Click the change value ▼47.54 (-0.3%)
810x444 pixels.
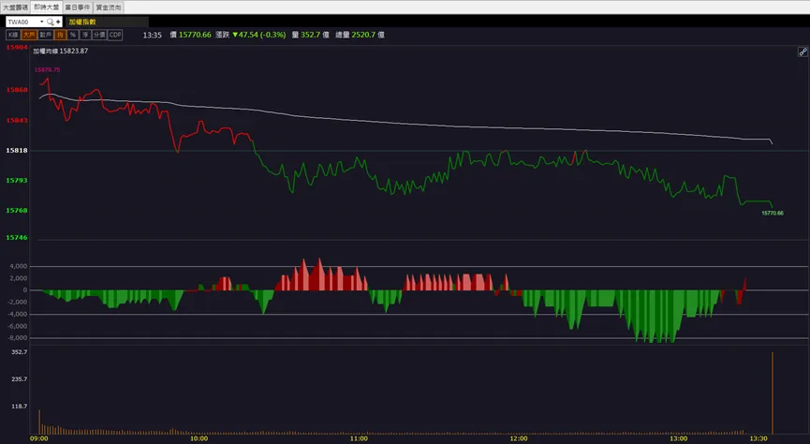coord(258,35)
